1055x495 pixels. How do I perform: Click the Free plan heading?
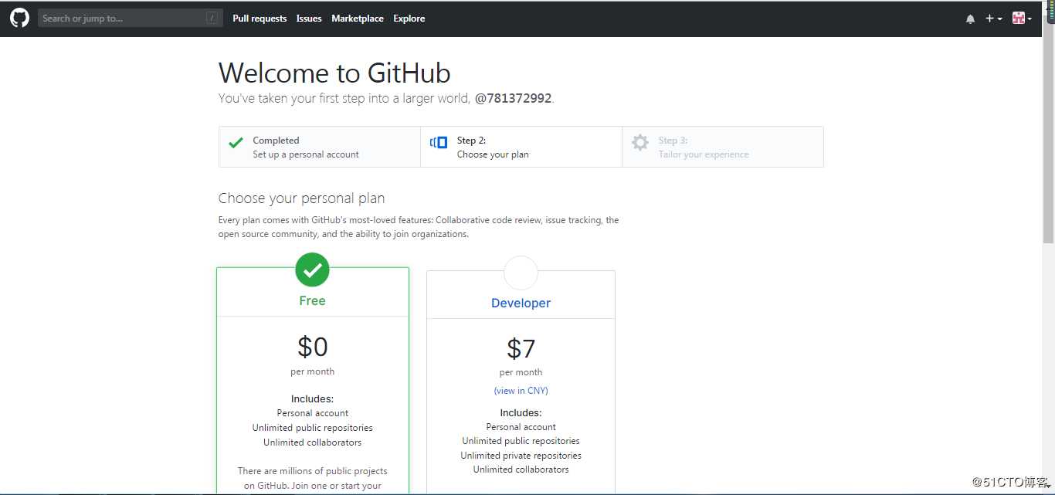312,301
